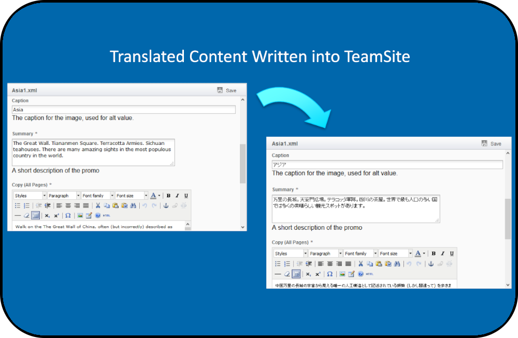
Task: Copy selection in the English editor toolbar
Action: coord(107,205)
